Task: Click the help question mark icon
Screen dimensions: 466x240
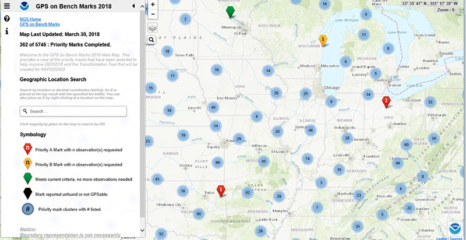Action: click(x=7, y=19)
